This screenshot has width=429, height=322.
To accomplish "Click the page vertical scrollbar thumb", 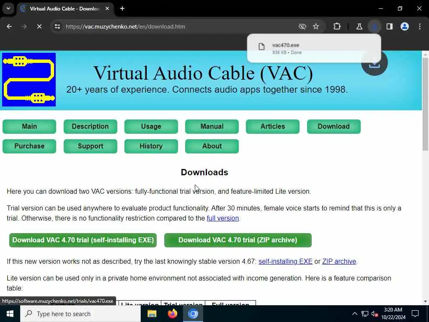I will point(425,104).
